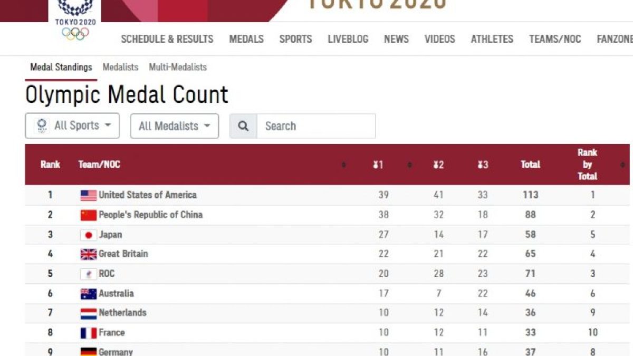Click the Netherlands flag icon
Screen dimensions: 633x356
(x=88, y=313)
